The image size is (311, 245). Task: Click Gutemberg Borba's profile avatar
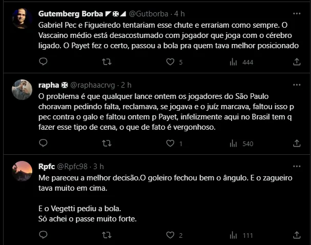tap(22, 19)
